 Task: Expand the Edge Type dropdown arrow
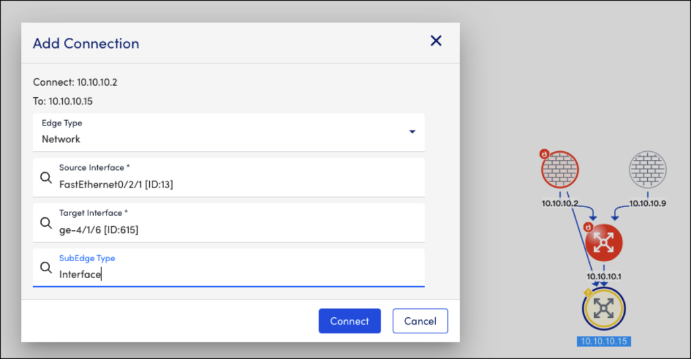click(412, 132)
